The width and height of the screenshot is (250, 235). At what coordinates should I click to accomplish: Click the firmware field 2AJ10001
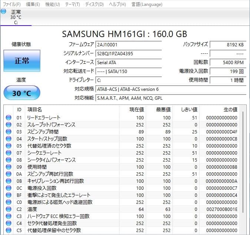(x=128, y=44)
